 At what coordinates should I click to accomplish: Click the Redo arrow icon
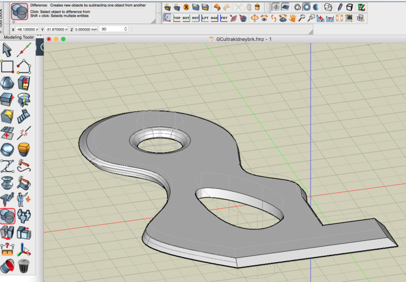[x=226, y=7]
